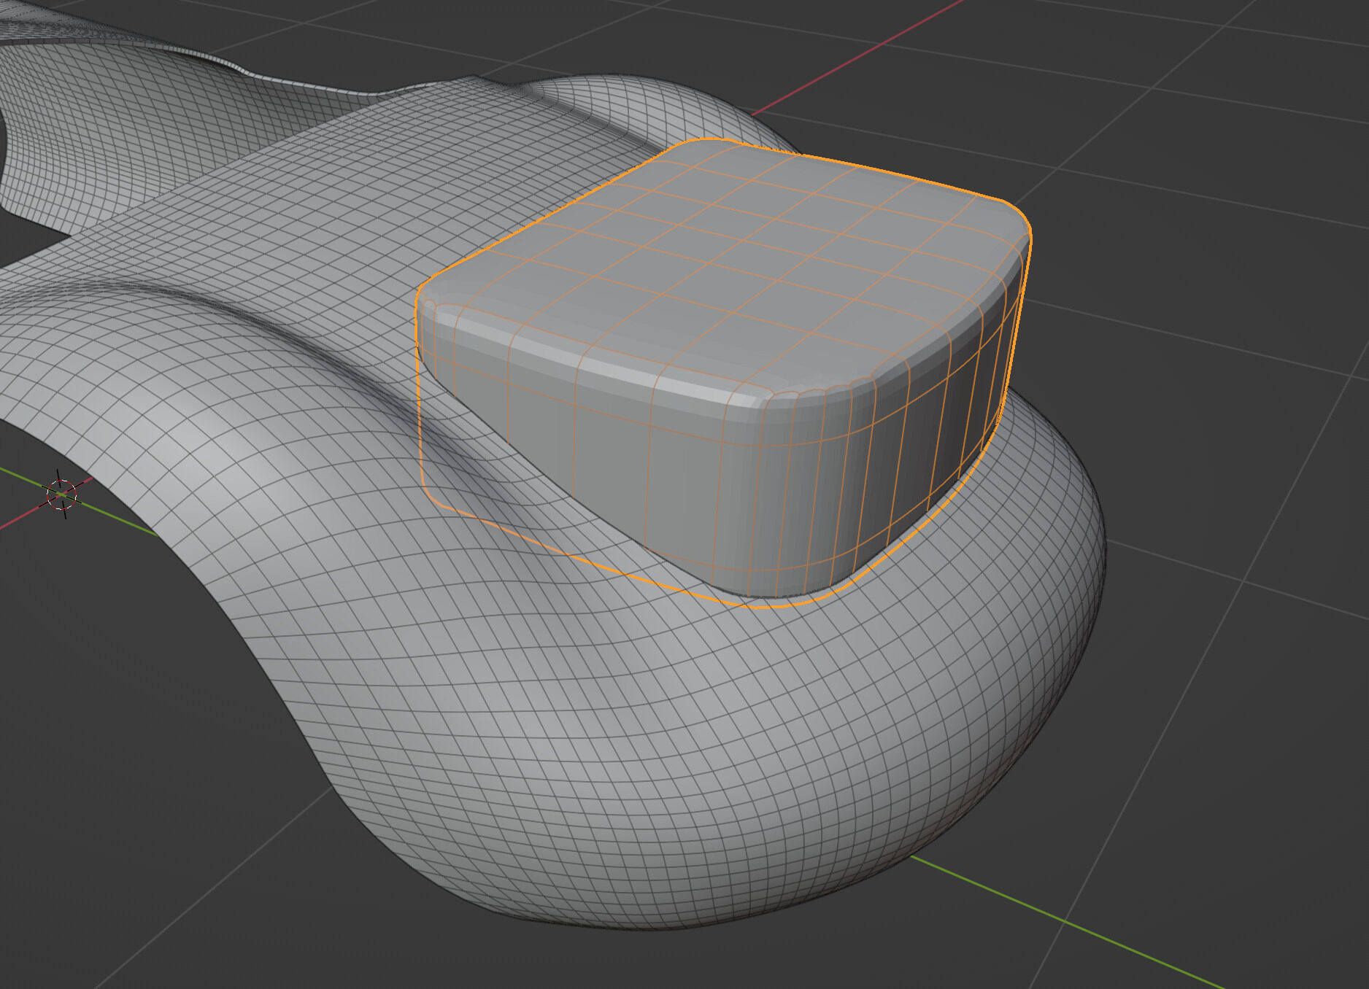Viewport: 1369px width, 989px height.
Task: Select the orange-outlined rounded box object
Action: point(722,372)
